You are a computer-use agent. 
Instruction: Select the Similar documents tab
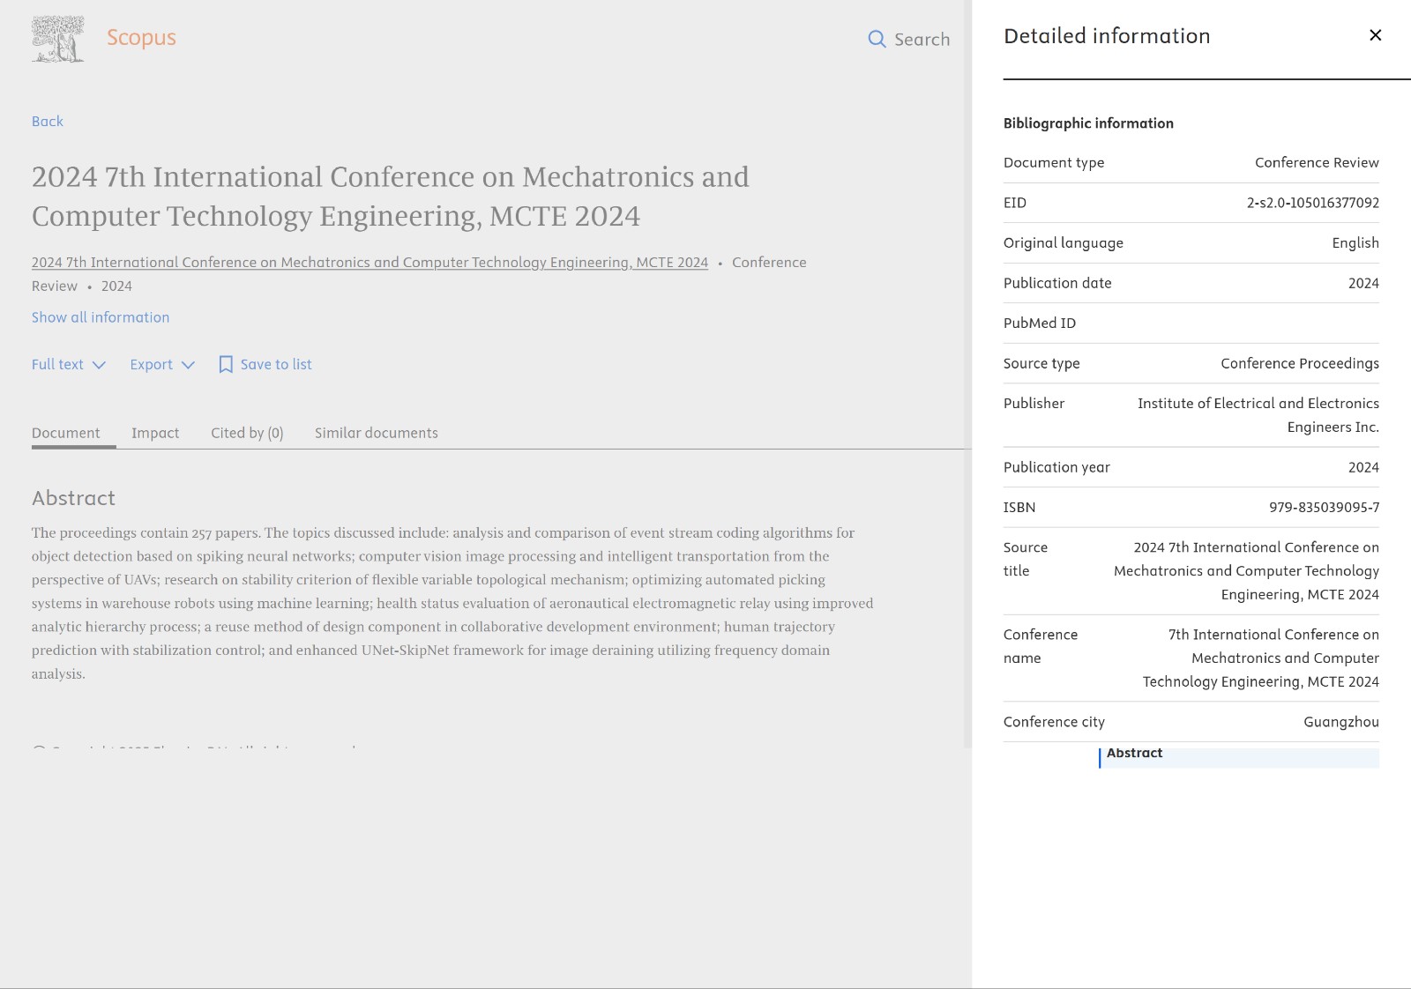point(376,433)
